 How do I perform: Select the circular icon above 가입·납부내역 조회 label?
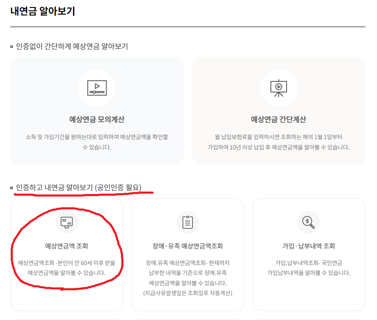[x=308, y=222]
